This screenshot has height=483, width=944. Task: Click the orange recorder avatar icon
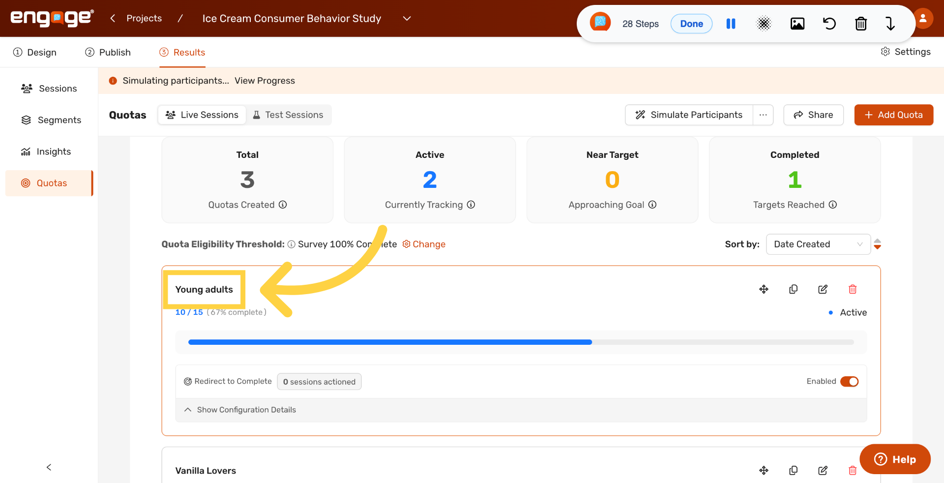coord(600,22)
